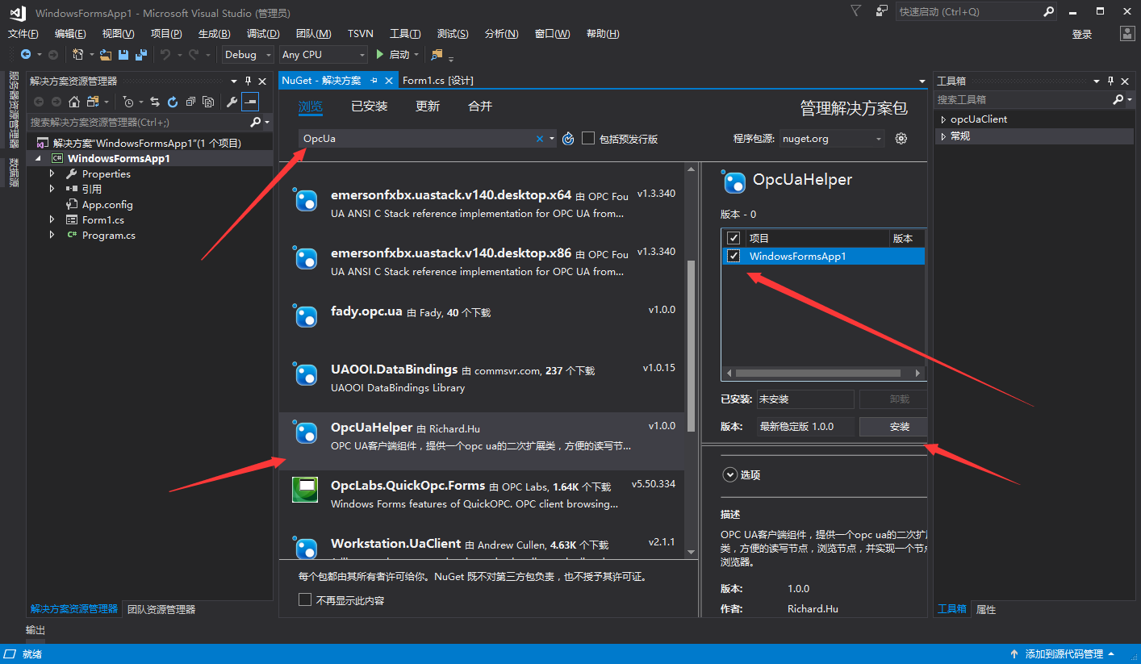The image size is (1141, 664).
Task: Uncheck the WindowsFormsApp1 project checkbox
Action: point(733,256)
